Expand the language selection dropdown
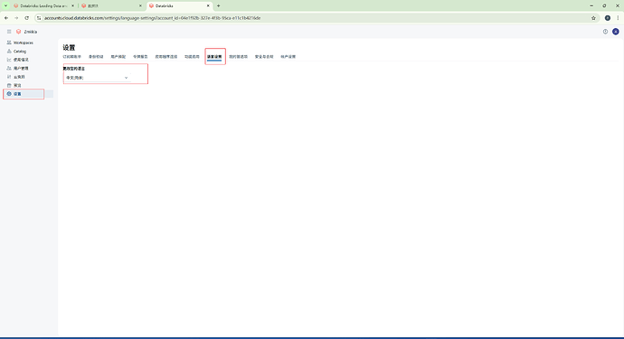This screenshot has height=339, width=624. pyautogui.click(x=97, y=78)
